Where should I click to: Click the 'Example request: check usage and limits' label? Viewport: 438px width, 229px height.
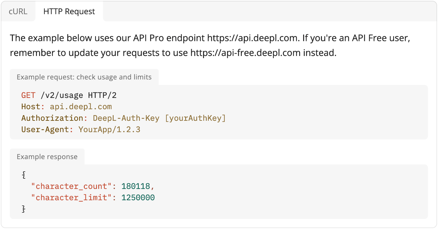tap(84, 77)
